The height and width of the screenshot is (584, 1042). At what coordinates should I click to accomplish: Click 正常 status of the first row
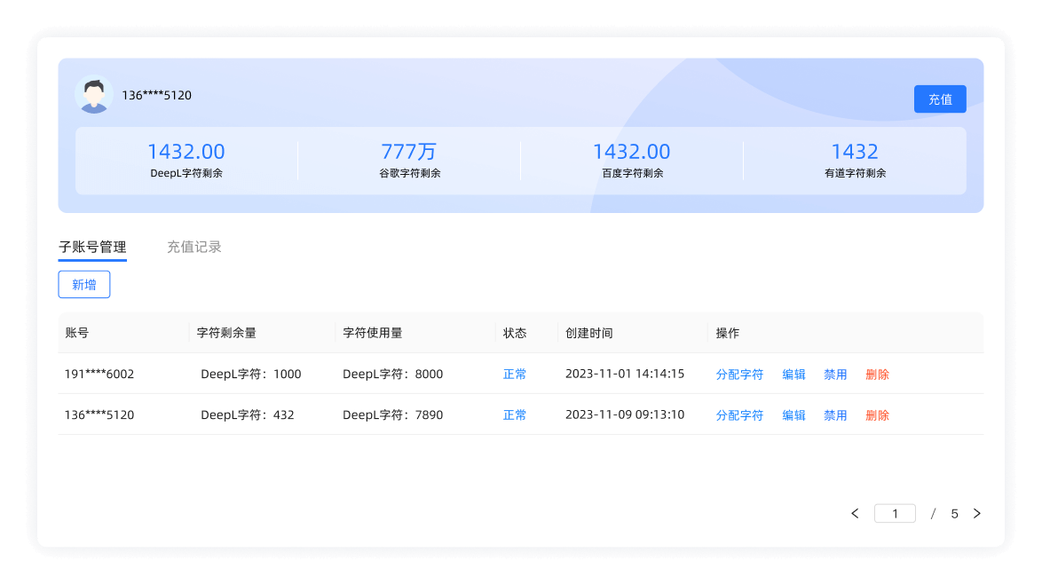[515, 374]
